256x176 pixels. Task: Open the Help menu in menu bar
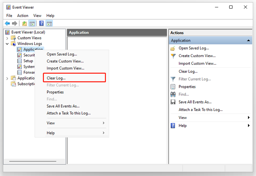click(50, 15)
